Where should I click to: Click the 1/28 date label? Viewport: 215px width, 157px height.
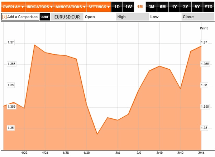coord(66,153)
